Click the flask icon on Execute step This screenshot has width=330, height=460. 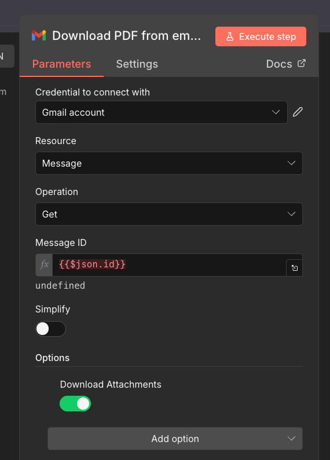coord(230,36)
